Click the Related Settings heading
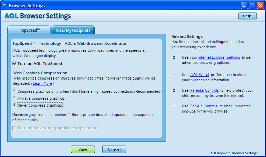266x157 pixels. [187, 36]
